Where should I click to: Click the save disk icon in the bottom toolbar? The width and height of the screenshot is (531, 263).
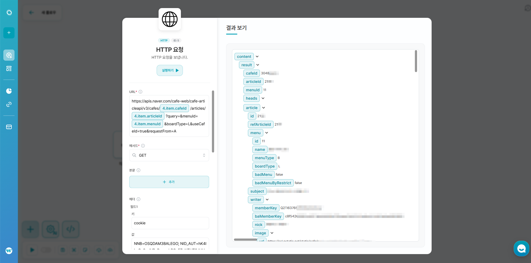pos(63,250)
